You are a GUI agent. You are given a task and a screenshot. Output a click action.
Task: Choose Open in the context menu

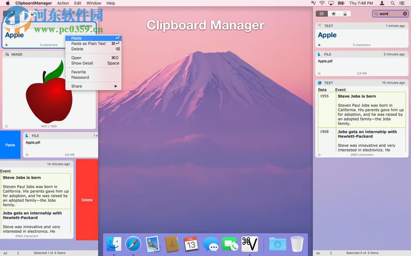(94, 58)
